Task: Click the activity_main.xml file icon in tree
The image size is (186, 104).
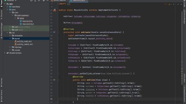Action: pyautogui.click(x=15, y=41)
